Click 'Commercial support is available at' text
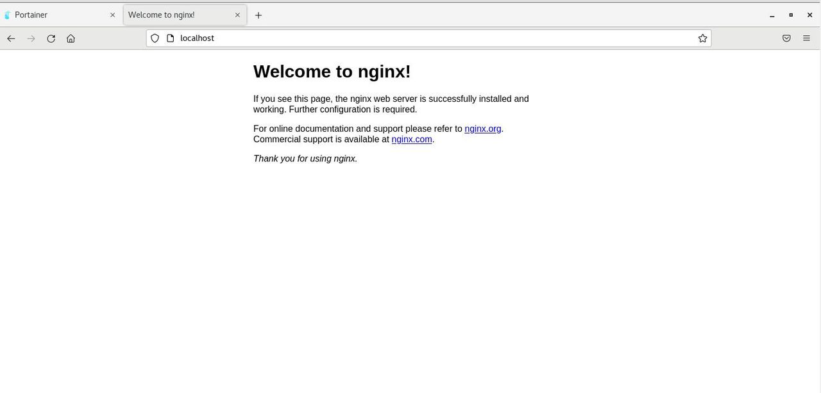 [x=321, y=139]
